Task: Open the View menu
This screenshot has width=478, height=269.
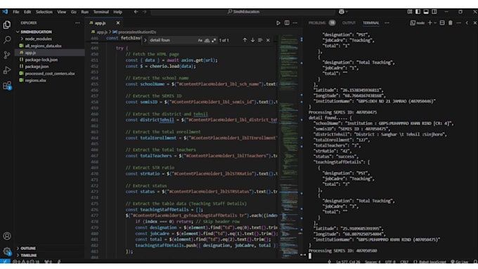Action: click(62, 12)
